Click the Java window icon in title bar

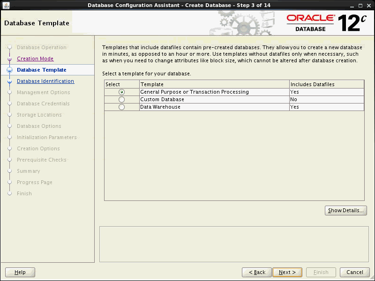tap(6, 5)
